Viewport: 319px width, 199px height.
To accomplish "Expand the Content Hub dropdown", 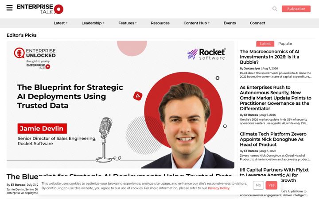I will [x=196, y=23].
